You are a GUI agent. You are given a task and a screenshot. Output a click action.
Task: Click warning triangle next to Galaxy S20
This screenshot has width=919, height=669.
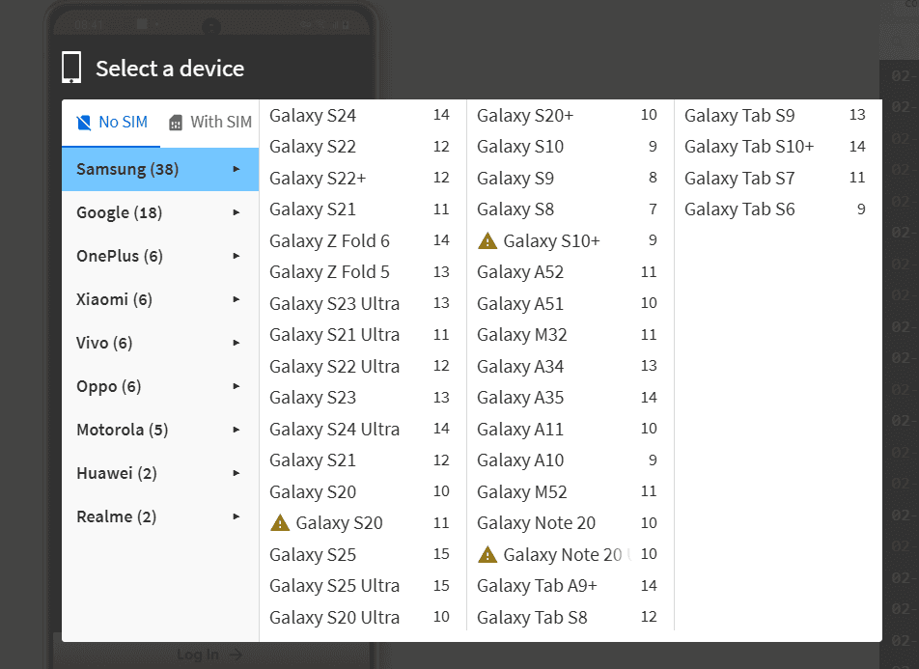pos(280,523)
